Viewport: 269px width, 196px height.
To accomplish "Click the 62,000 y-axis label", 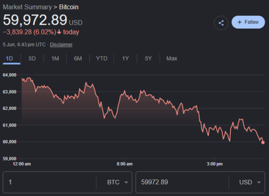I will (10, 108).
